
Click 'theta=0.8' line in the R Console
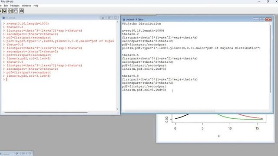(x=15, y=62)
